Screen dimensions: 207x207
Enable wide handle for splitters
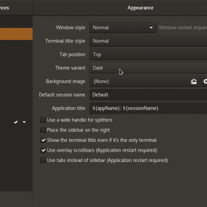click(43, 120)
